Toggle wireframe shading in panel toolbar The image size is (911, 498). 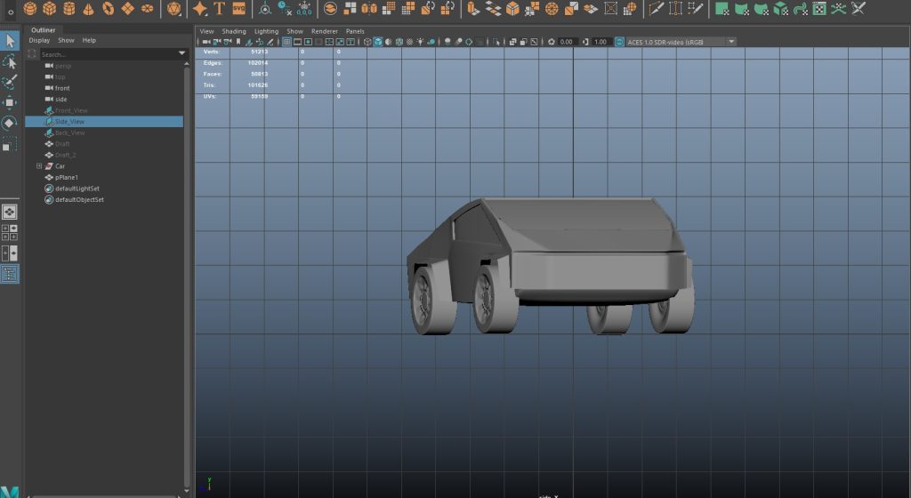(367, 42)
